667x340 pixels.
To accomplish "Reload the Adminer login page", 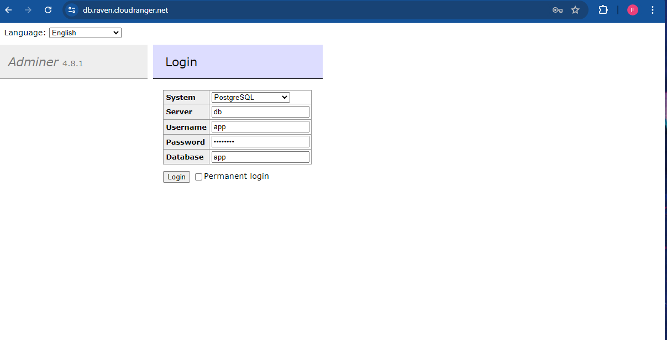I will [48, 9].
